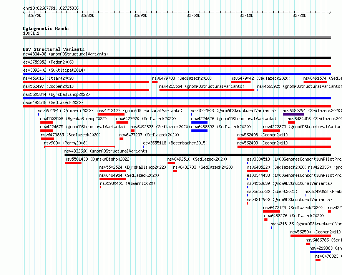Click nsv4563925 gnomAD variant label
The width and height of the screenshot is (342, 275).
[299, 86]
